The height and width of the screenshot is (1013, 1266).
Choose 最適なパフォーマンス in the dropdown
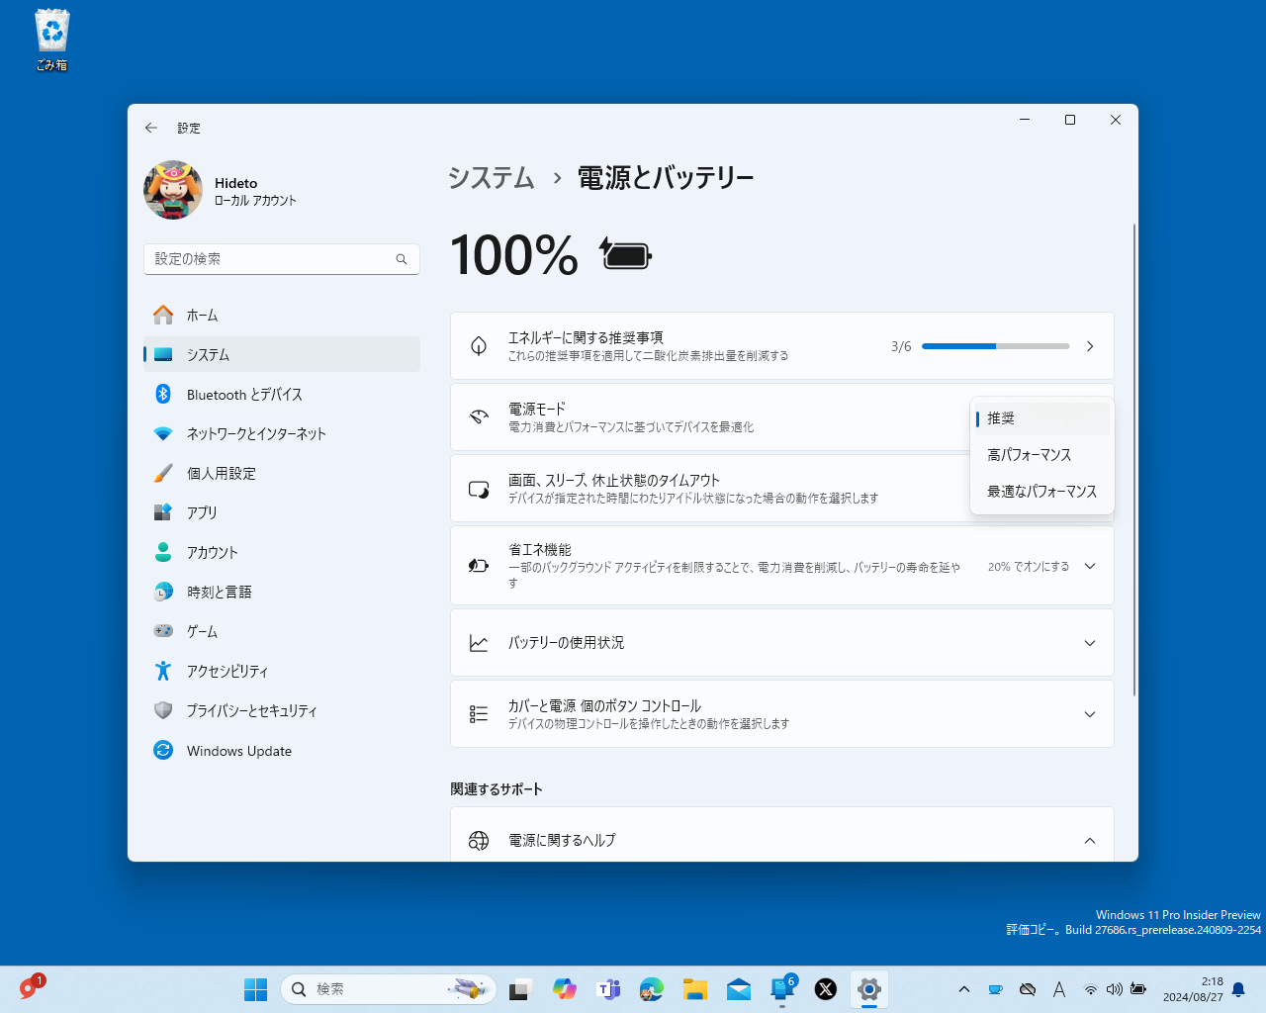point(1040,491)
